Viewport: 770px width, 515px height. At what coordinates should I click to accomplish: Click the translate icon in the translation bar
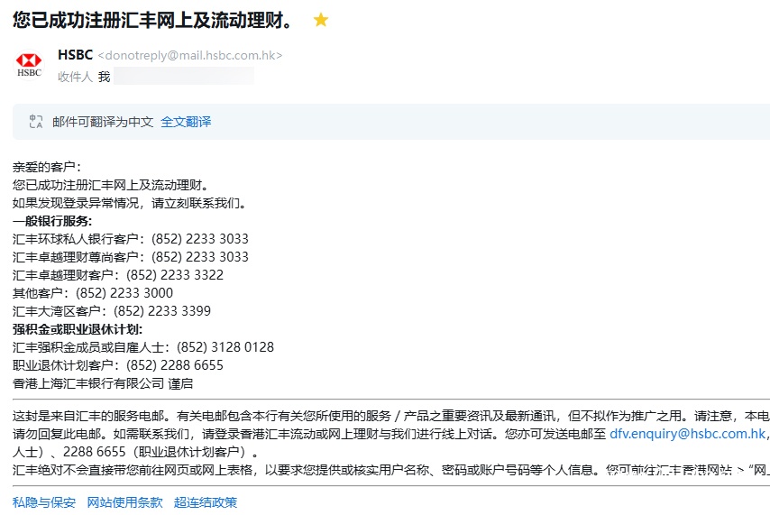point(36,122)
